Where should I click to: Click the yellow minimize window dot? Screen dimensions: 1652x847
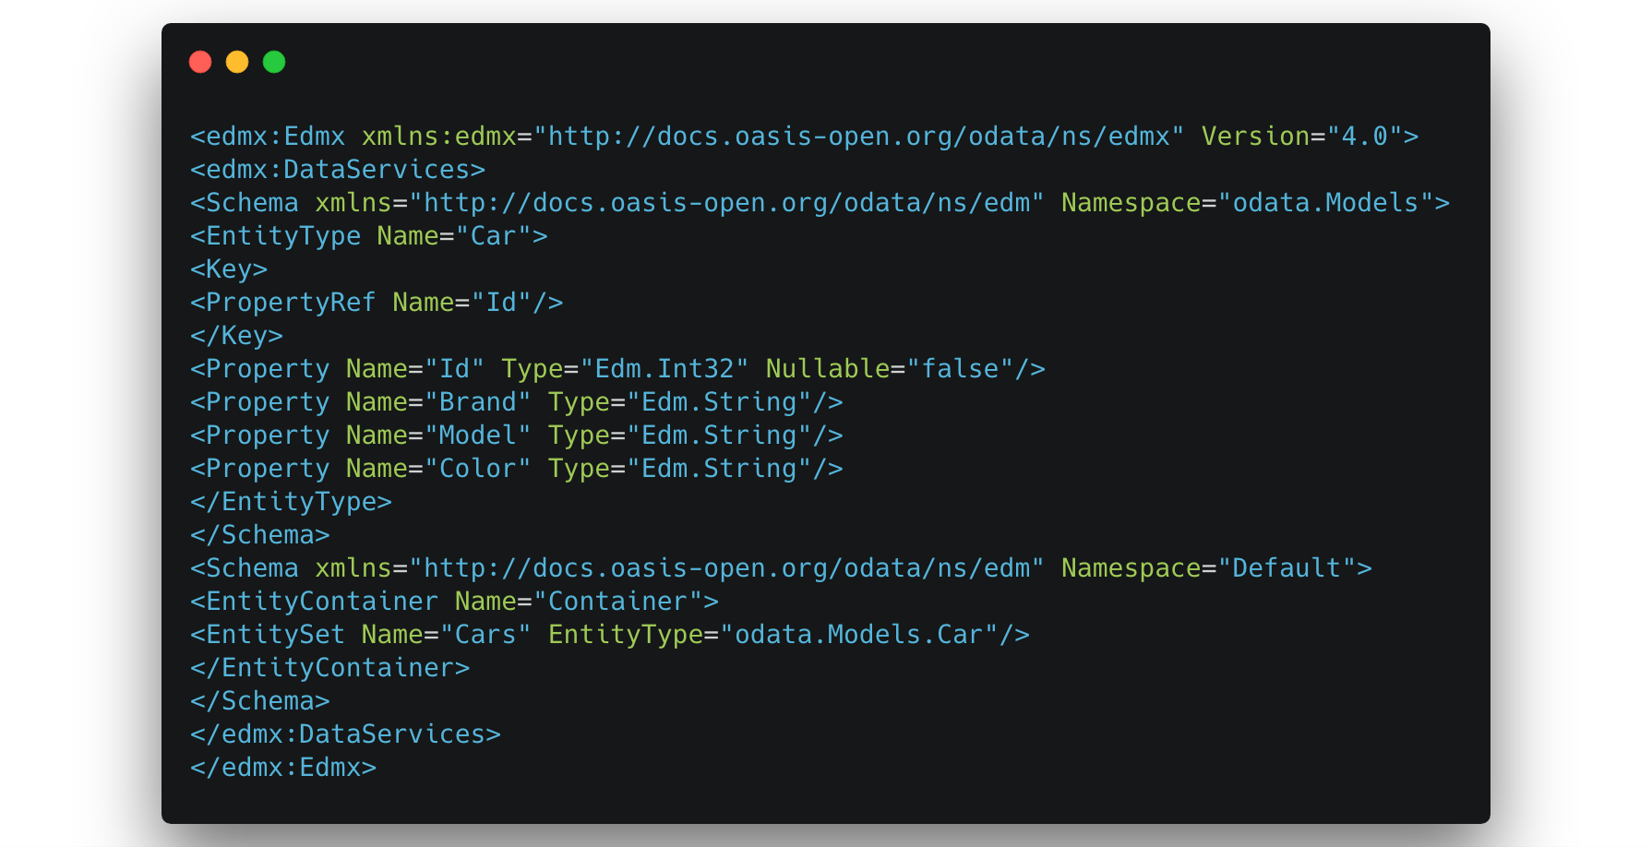[x=237, y=62]
